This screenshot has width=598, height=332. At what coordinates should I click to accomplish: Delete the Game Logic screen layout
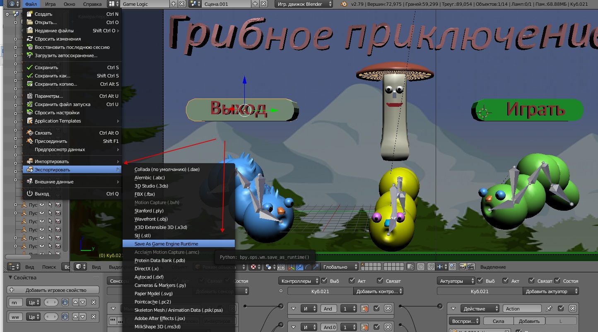[181, 4]
